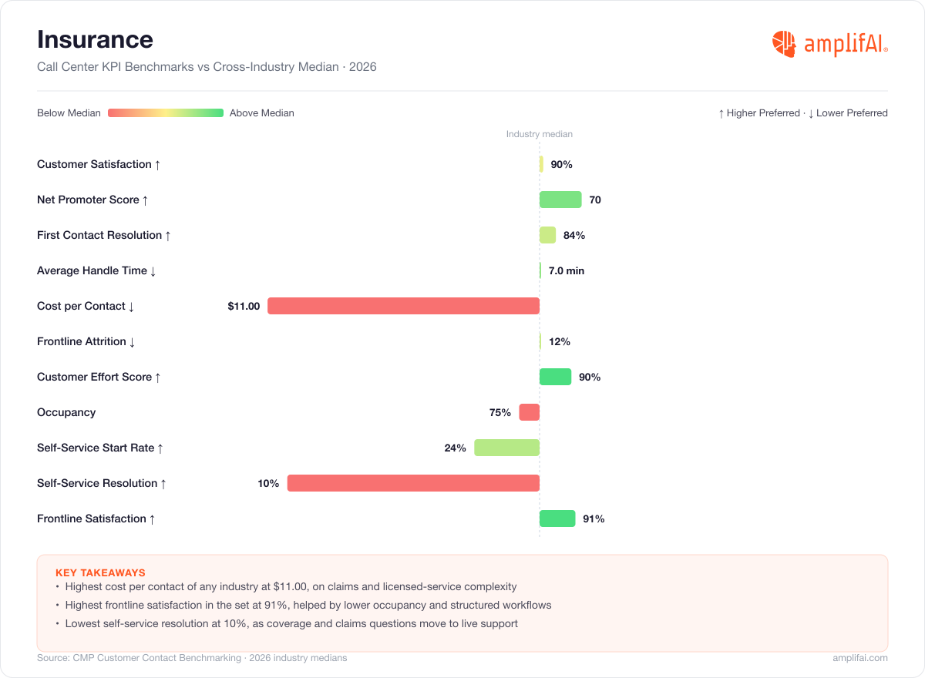Click the Self-Service Start Rate row label
Image resolution: width=925 pixels, height=678 pixels.
coord(101,448)
